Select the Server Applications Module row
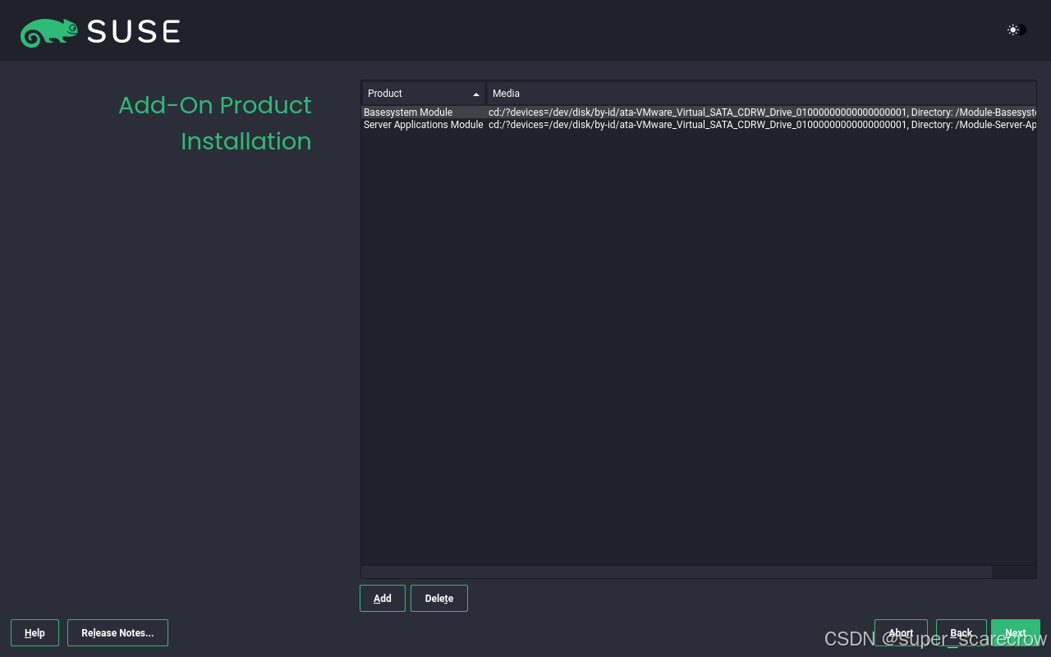Viewport: 1051px width, 657px height. [x=699, y=125]
